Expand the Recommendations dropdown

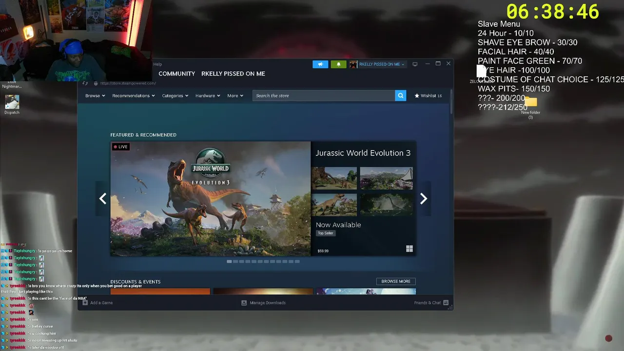[134, 96]
